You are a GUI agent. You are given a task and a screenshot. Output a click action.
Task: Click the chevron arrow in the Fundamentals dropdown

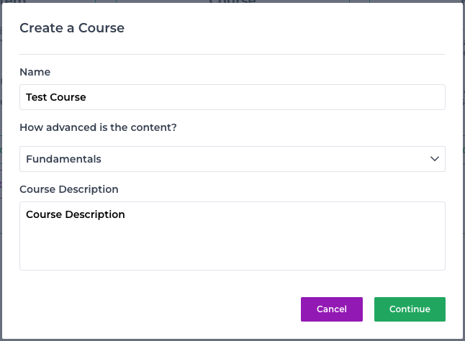pyautogui.click(x=435, y=159)
